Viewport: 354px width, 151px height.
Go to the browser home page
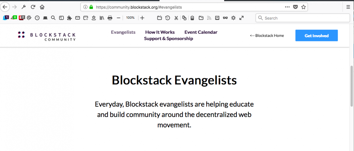click(42, 7)
